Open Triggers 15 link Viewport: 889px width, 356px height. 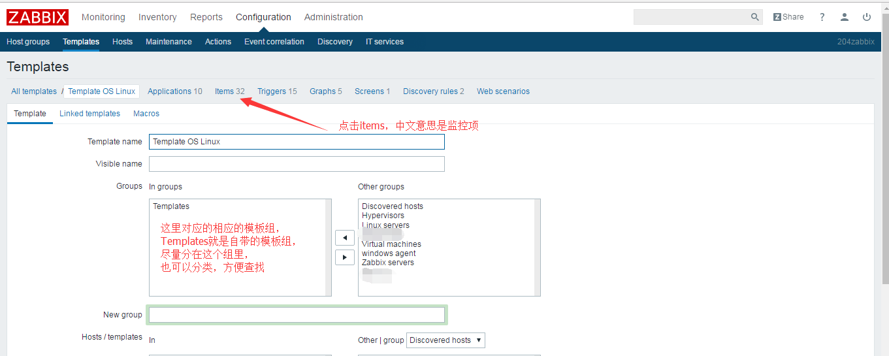click(277, 91)
